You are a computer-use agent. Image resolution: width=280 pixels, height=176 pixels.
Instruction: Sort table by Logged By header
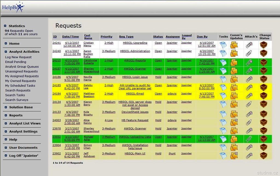(x=186, y=37)
